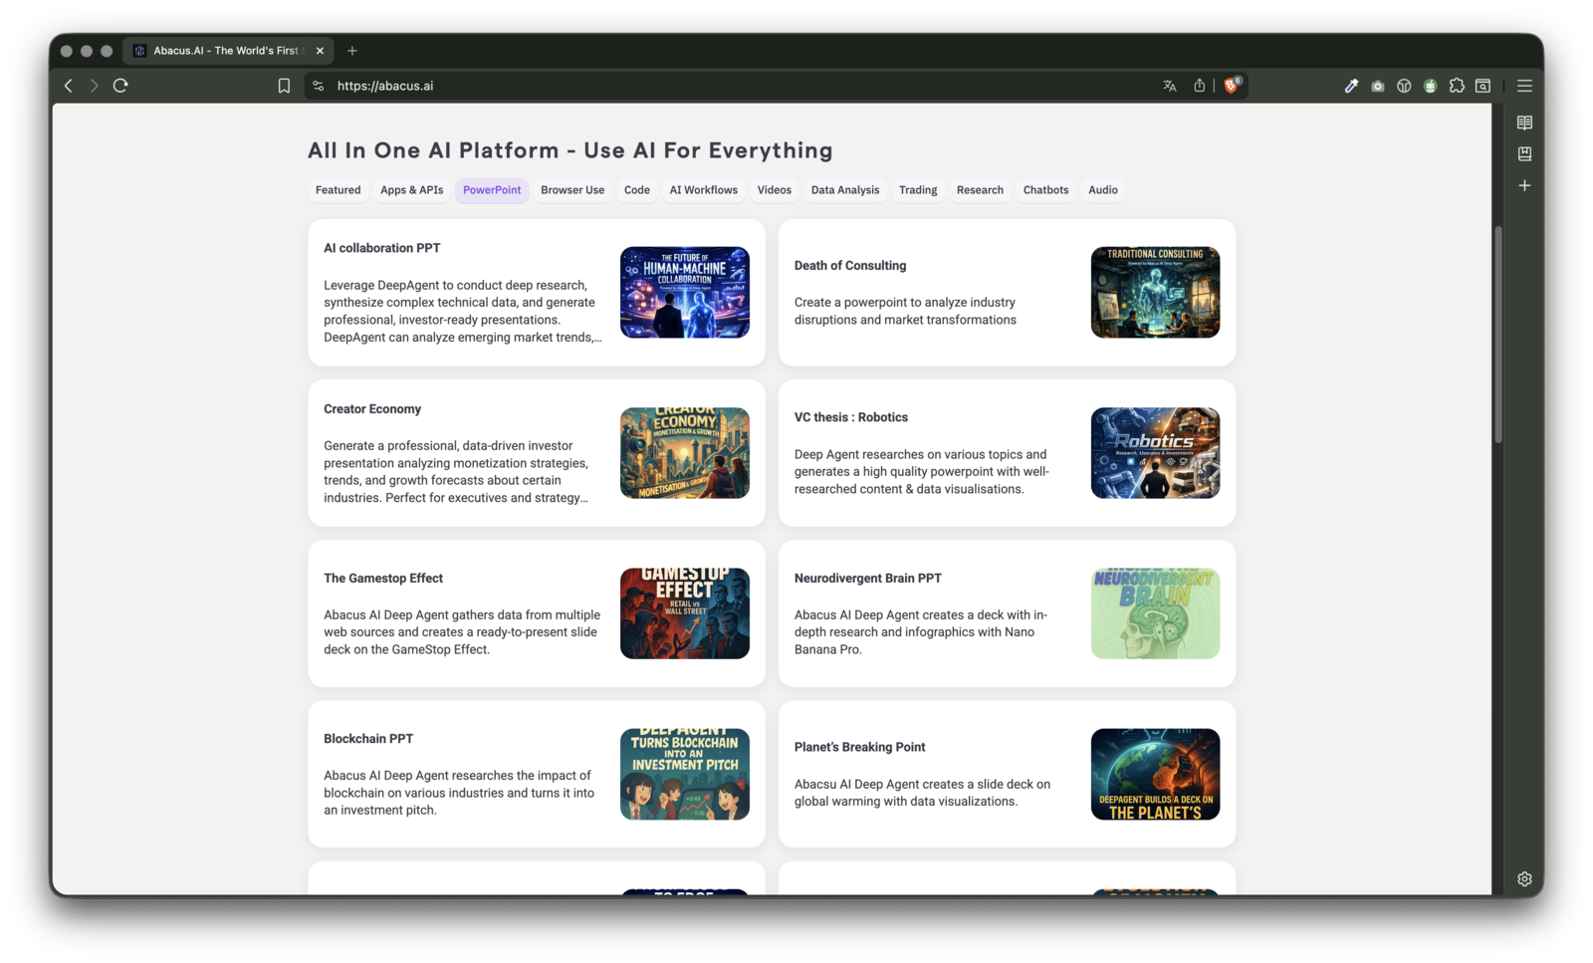This screenshot has width=1593, height=963.
Task: Click the plus icon in sidebar
Action: [1524, 185]
